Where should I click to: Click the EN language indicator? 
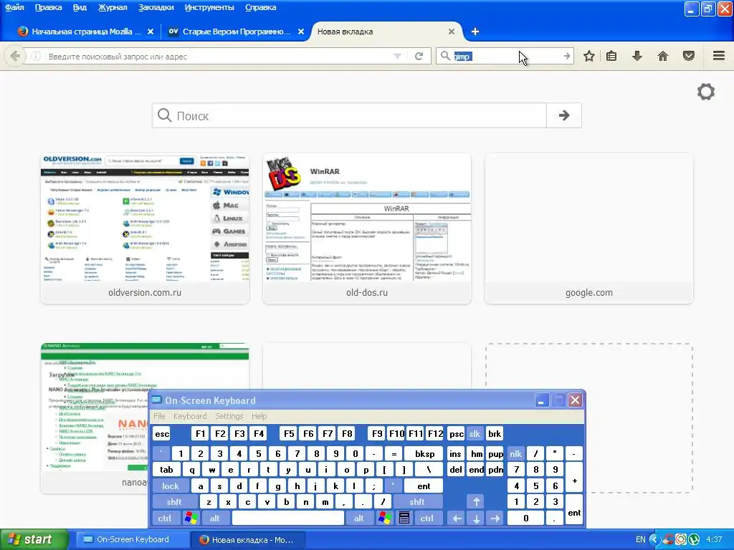(x=640, y=539)
